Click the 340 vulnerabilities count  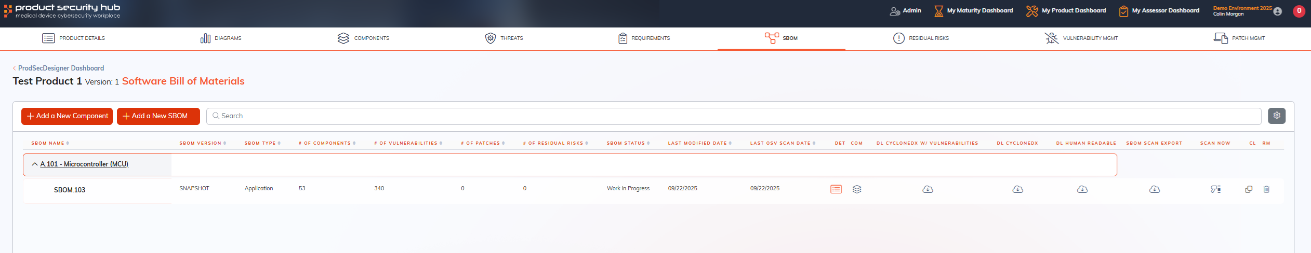(379, 189)
